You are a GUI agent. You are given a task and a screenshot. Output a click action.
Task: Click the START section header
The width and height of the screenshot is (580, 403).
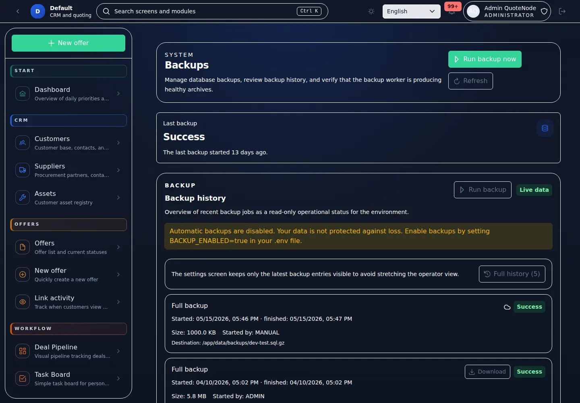point(68,71)
